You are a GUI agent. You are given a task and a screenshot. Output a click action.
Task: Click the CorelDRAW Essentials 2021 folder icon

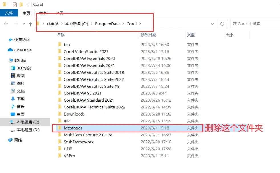pyautogui.click(x=60, y=65)
